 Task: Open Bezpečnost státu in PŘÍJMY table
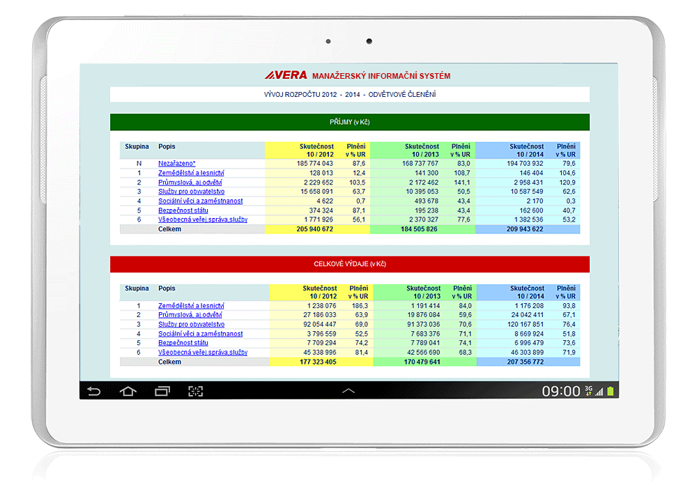tap(183, 210)
